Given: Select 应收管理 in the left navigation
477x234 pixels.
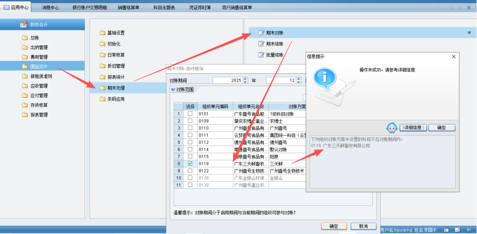Looking at the screenshot, I should [39, 86].
